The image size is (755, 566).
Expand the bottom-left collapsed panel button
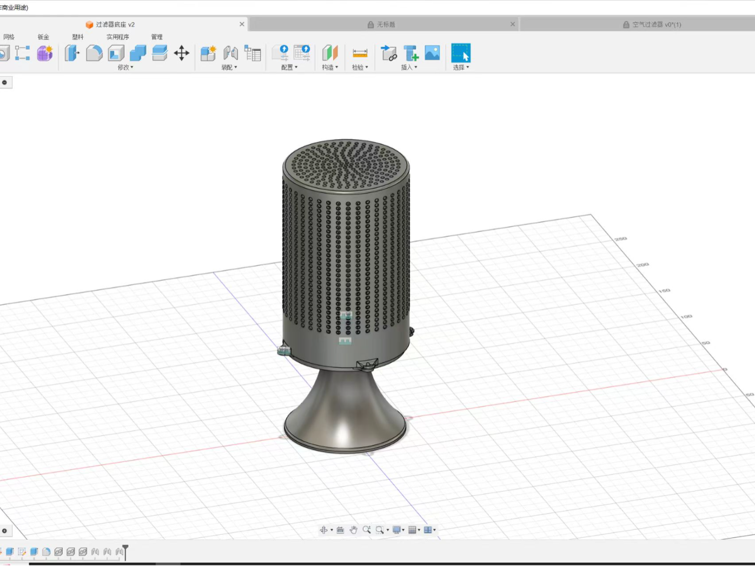[x=5, y=530]
